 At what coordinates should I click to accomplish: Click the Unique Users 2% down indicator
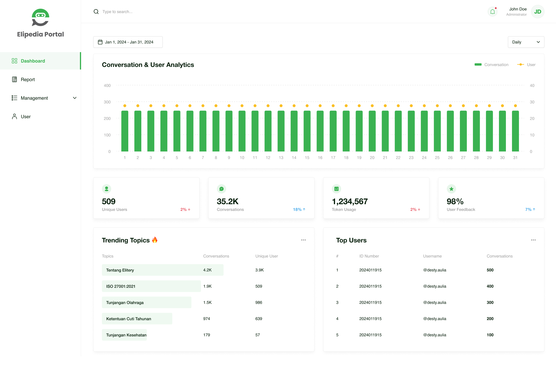pyautogui.click(x=185, y=209)
